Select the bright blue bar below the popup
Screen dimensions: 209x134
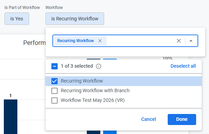click(110, 132)
